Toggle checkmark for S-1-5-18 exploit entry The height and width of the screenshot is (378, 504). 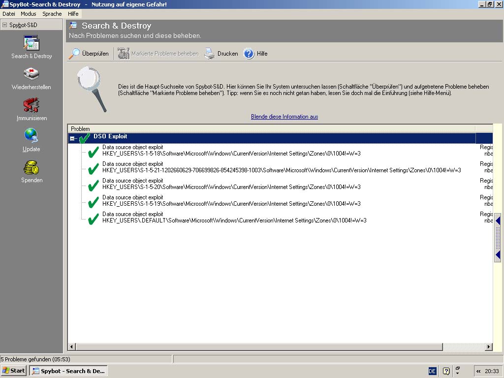(x=93, y=152)
